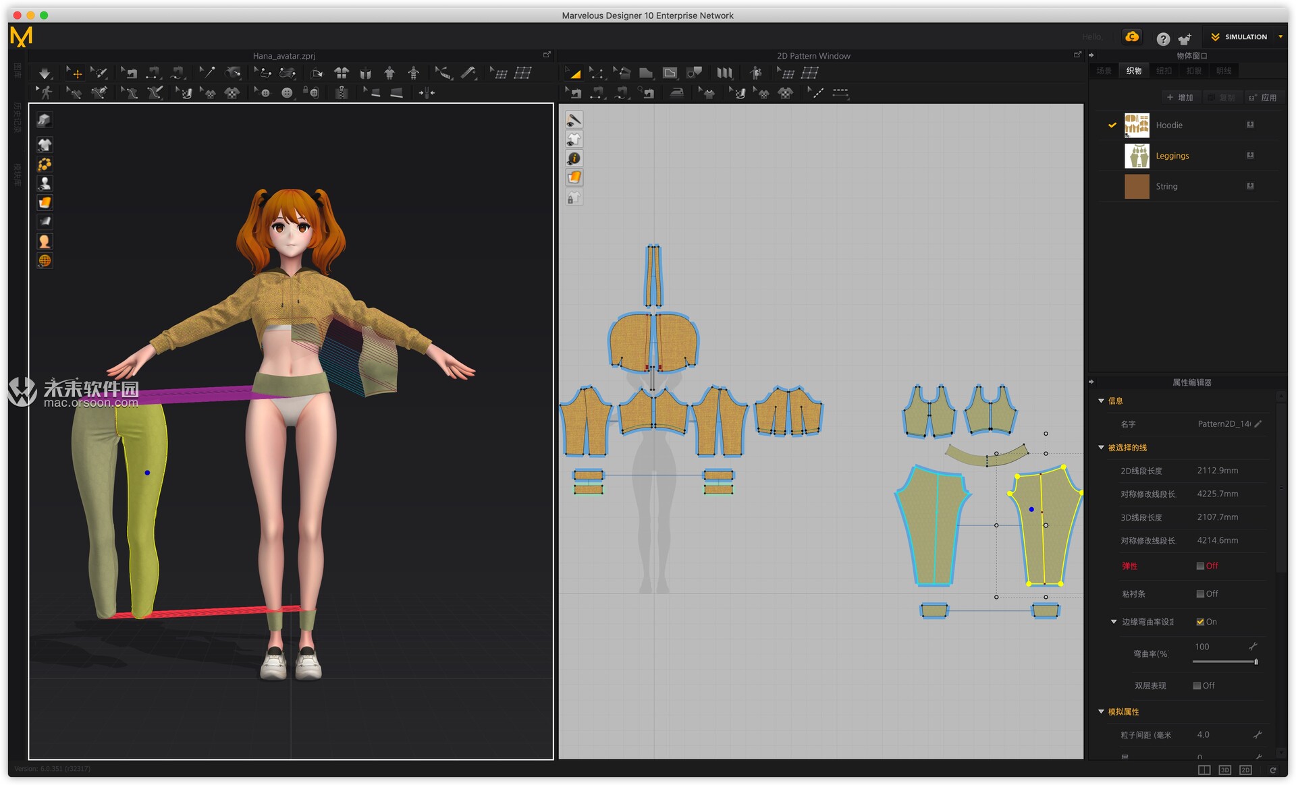The image size is (1296, 785).
Task: Select the fold arrangement tool in 2D toolbar
Action: point(724,73)
